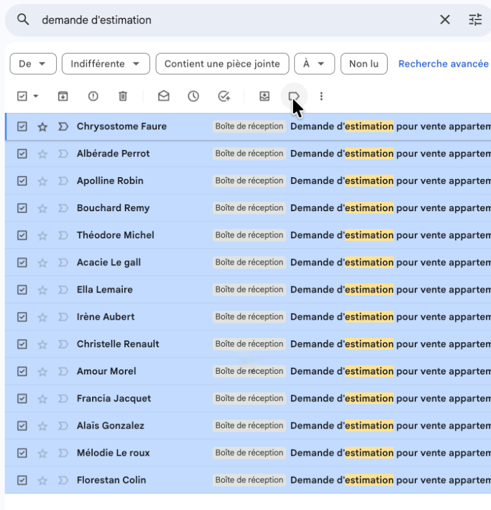Report selected emails as spam
The image size is (491, 510).
(93, 96)
